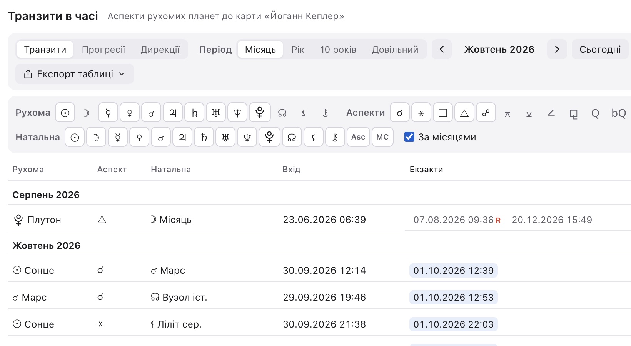Viewport: 631px width, 346px height.
Task: Toggle square aspect filter
Action: [x=443, y=113]
